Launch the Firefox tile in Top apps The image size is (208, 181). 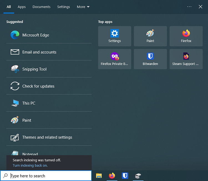(x=186, y=36)
